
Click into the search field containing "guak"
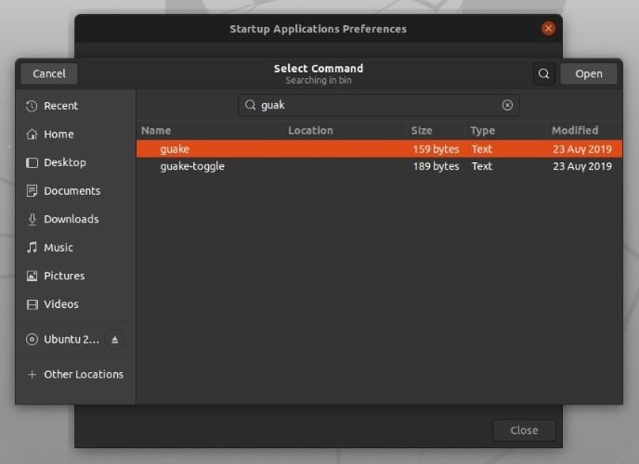coord(372,106)
